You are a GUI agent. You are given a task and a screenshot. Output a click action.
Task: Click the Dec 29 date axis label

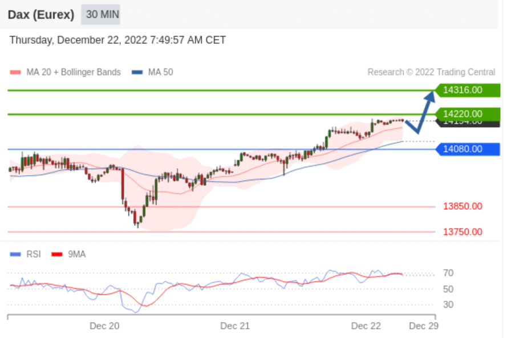(424, 325)
